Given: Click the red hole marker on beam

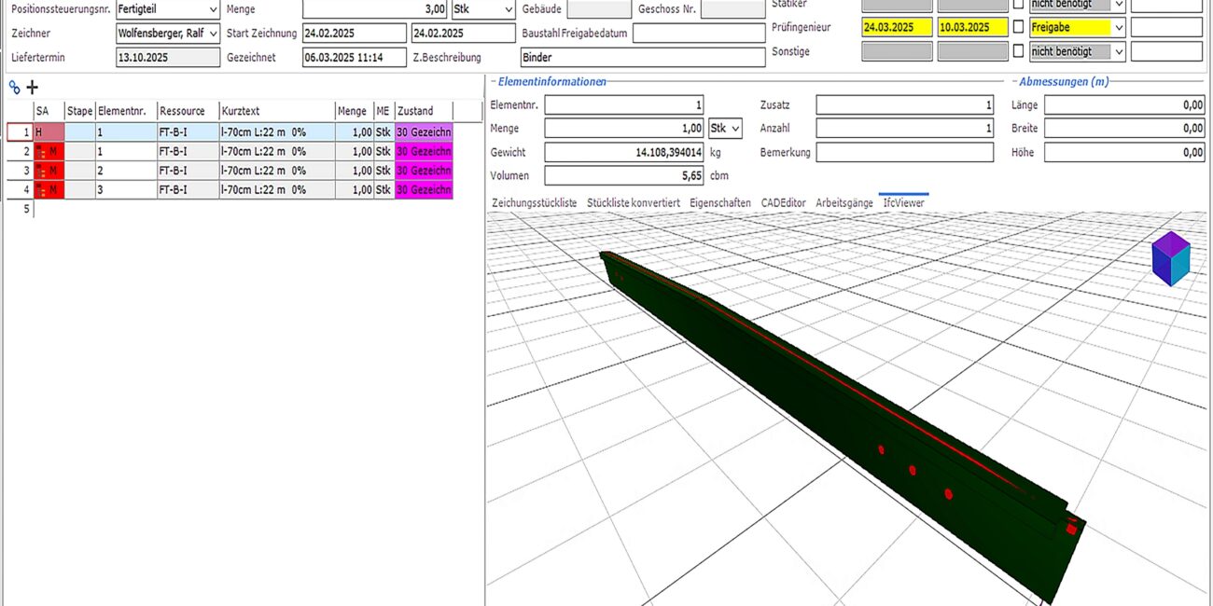Looking at the screenshot, I should point(913,470).
